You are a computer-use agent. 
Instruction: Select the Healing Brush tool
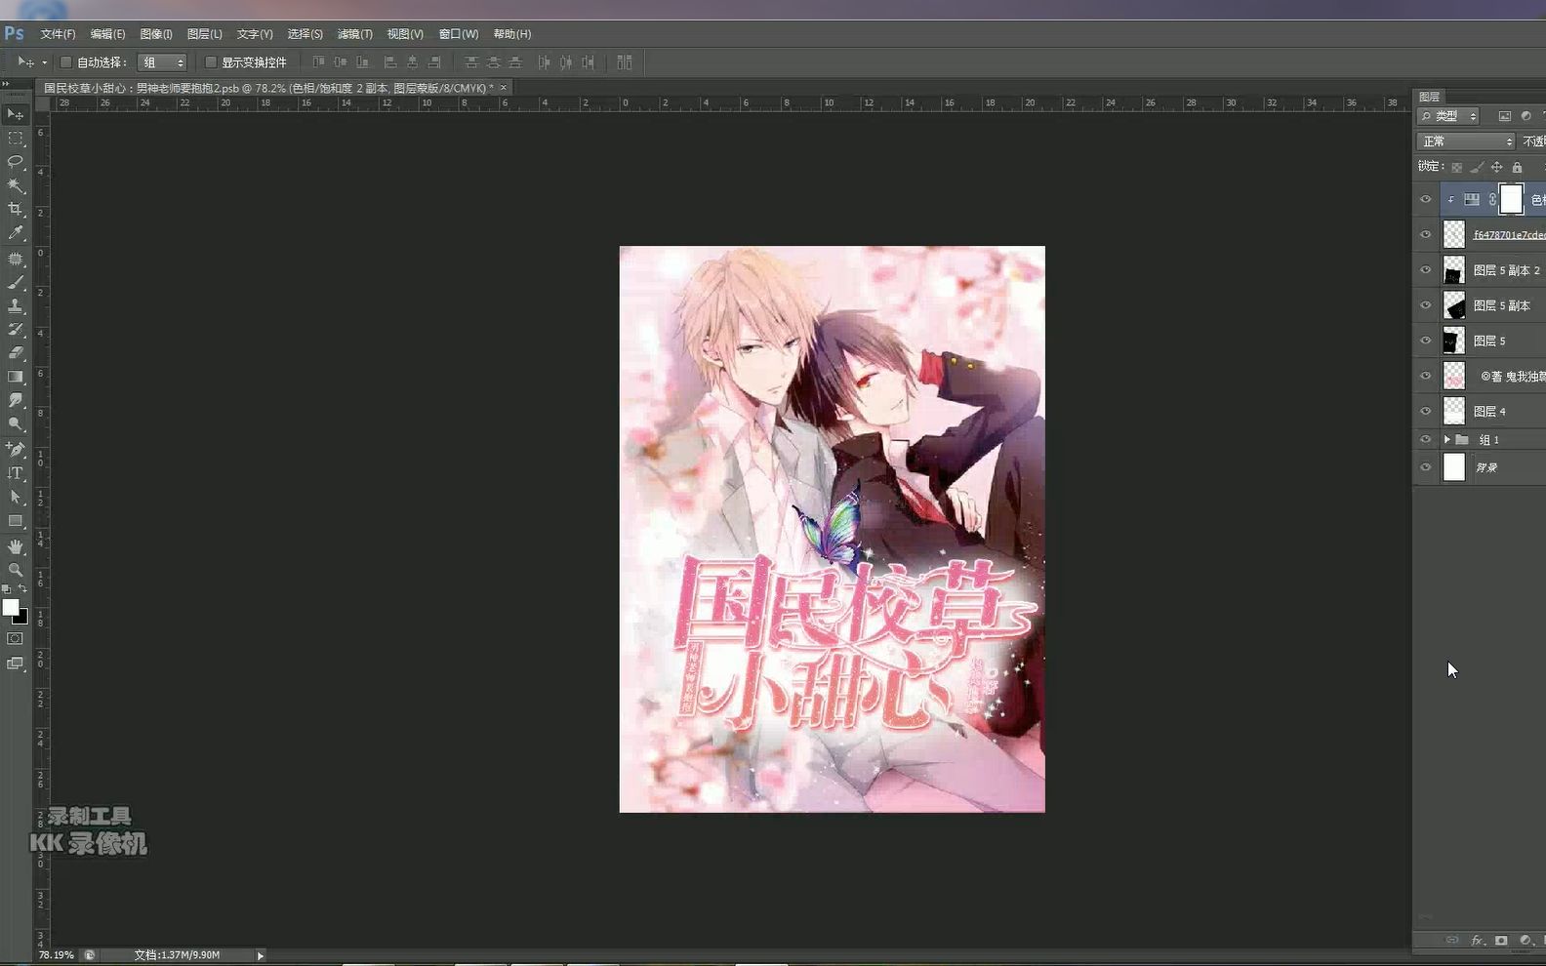(16, 259)
